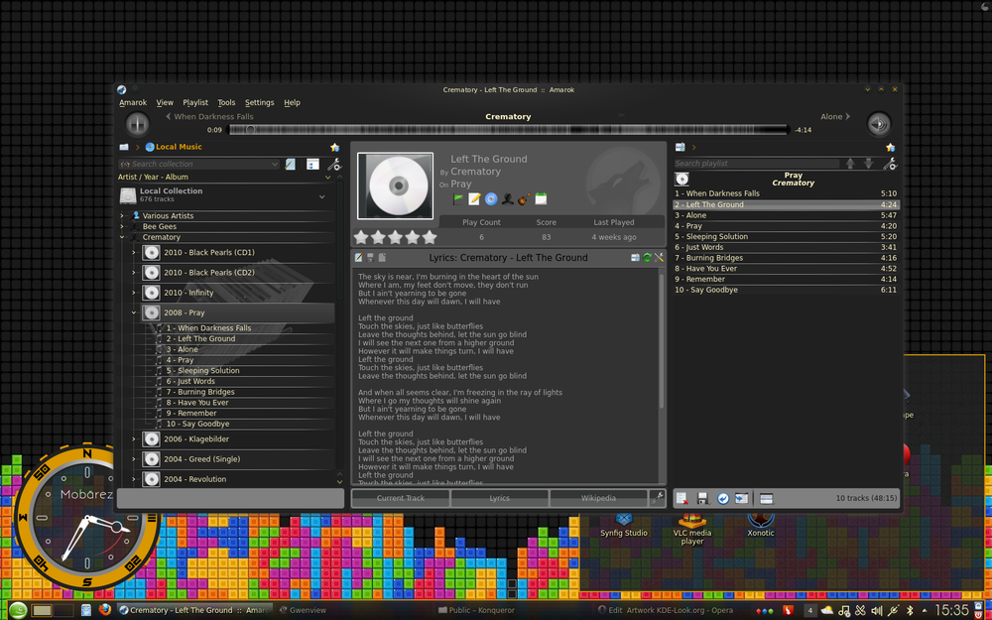Click the guitar icon in track info
This screenshot has height=620, width=992.
point(524,199)
